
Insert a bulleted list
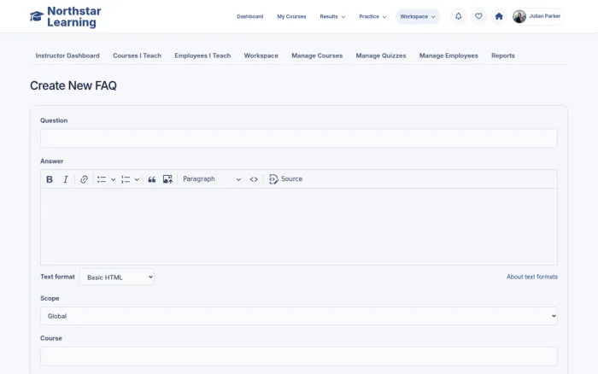[x=102, y=179]
